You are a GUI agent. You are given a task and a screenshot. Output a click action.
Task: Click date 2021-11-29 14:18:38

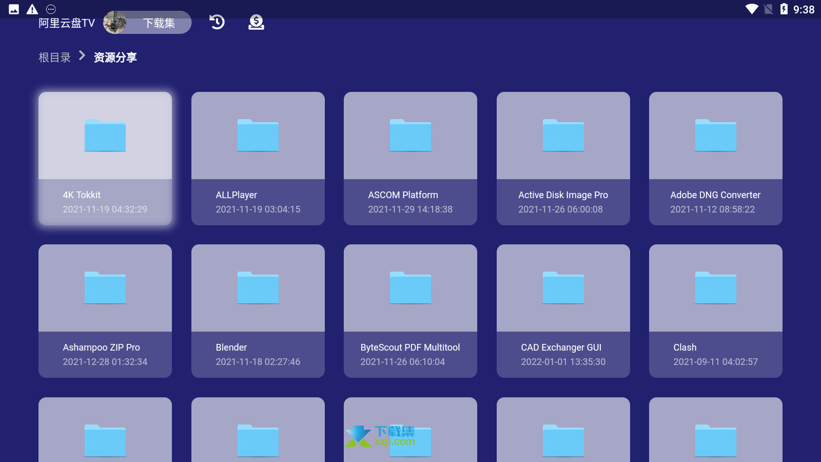(x=411, y=209)
